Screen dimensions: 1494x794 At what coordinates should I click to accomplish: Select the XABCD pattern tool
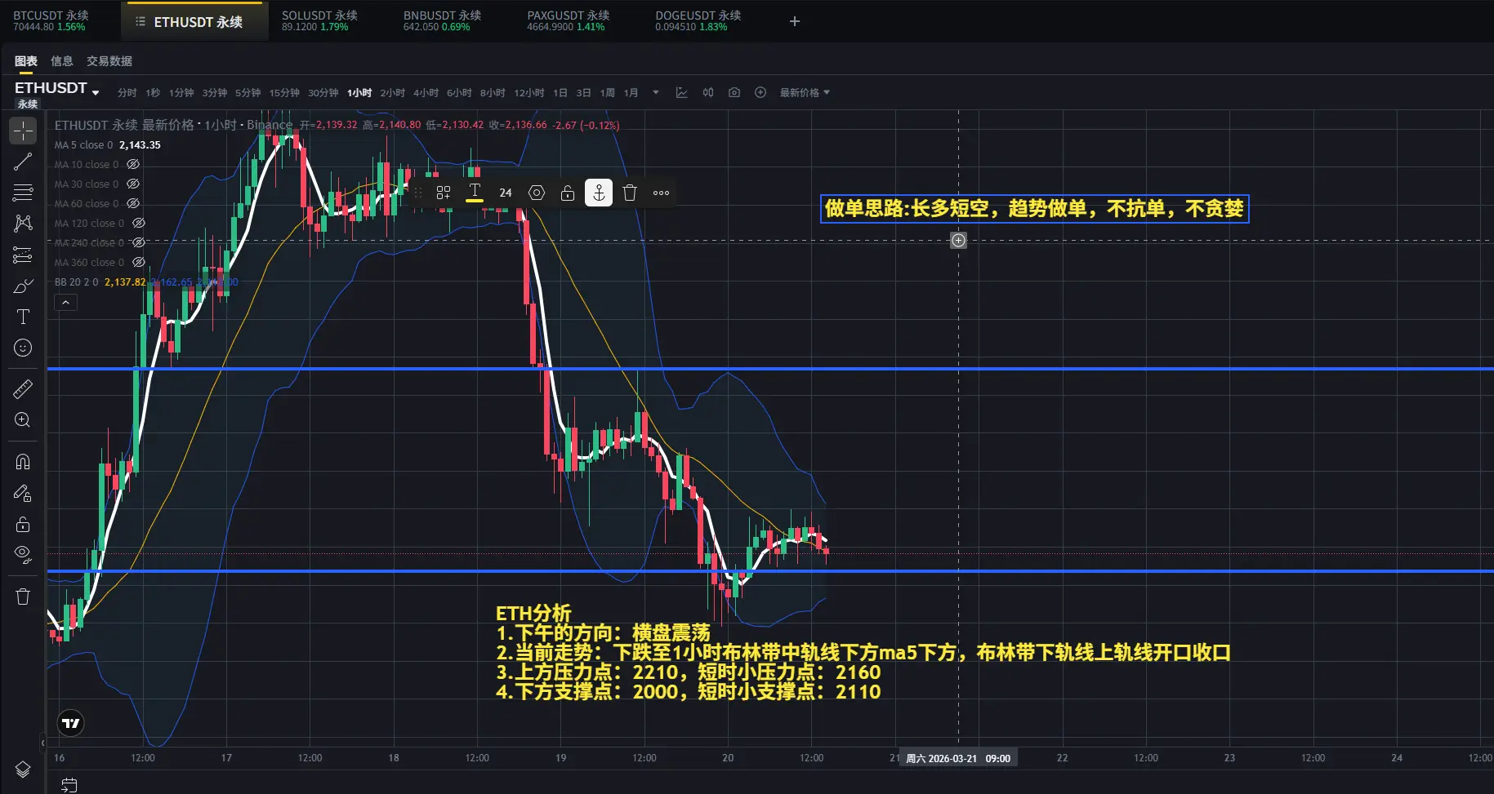(23, 224)
